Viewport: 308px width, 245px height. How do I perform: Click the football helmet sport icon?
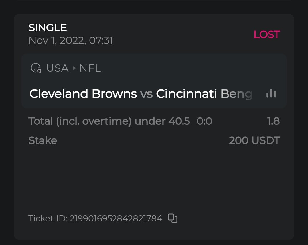[x=36, y=68]
